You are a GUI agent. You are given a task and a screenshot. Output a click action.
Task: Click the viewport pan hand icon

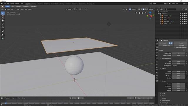point(142,13)
